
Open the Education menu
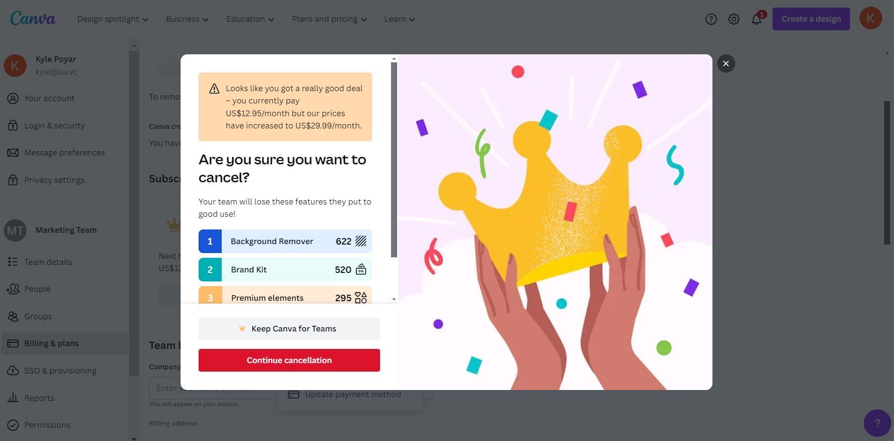click(250, 19)
